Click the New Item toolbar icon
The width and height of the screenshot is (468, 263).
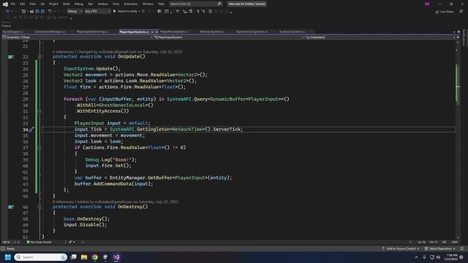(23, 12)
